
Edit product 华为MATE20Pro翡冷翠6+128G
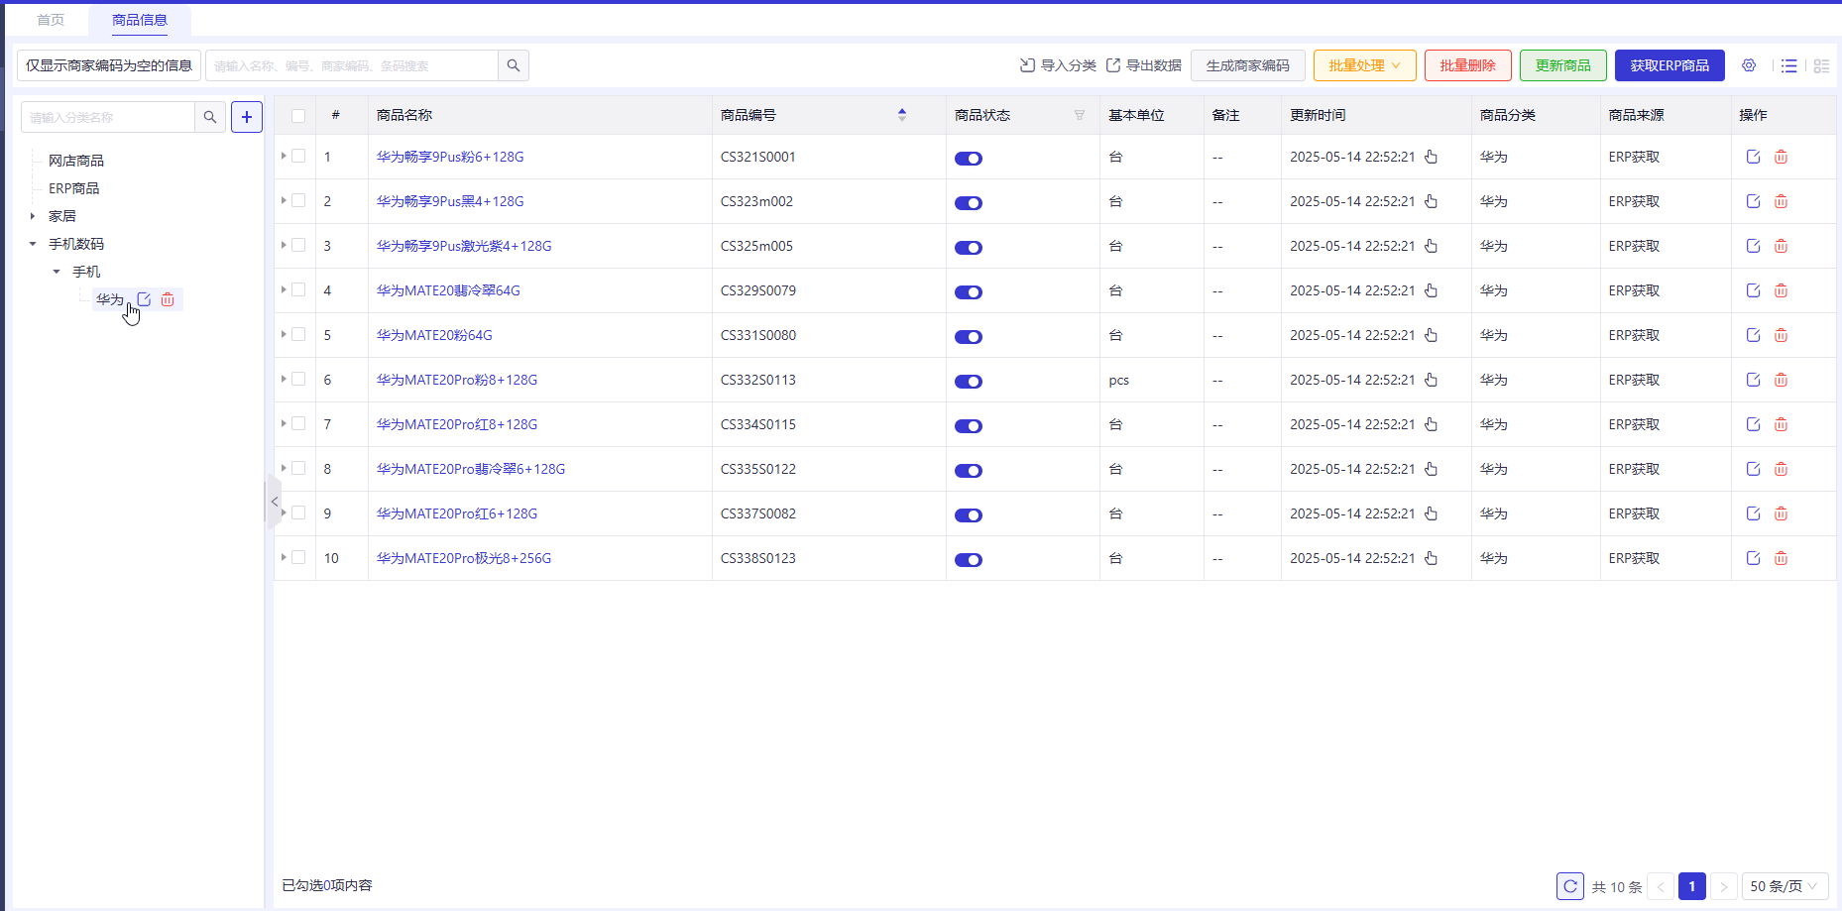pos(1754,469)
